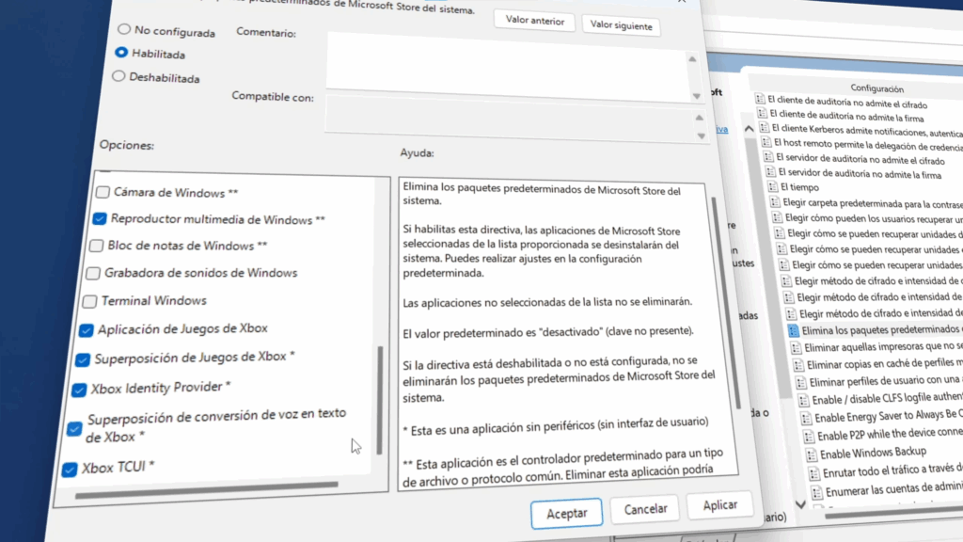The image size is (963, 542).
Task: Click the Ayuda panel vertical scrollbar
Action: tap(725, 302)
